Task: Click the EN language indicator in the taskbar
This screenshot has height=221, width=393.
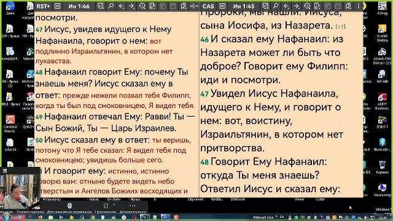Action: pyautogui.click(x=282, y=217)
